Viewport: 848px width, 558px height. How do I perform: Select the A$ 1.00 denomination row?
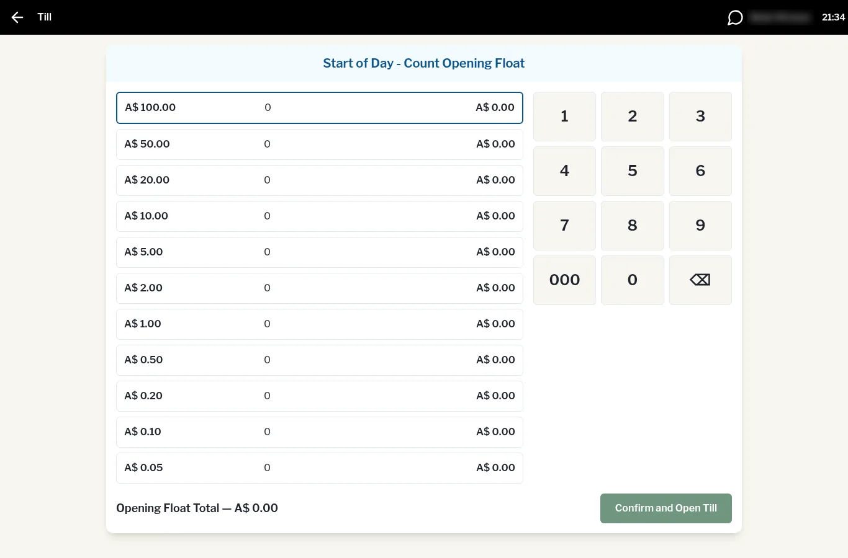[x=320, y=324]
